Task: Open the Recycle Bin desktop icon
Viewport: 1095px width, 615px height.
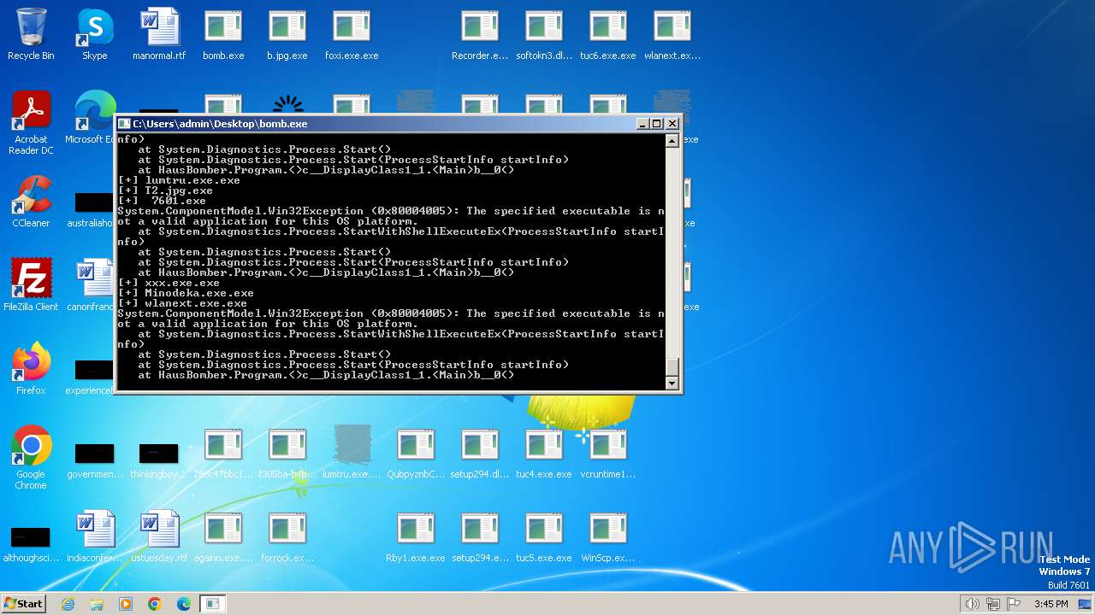Action: (x=31, y=34)
